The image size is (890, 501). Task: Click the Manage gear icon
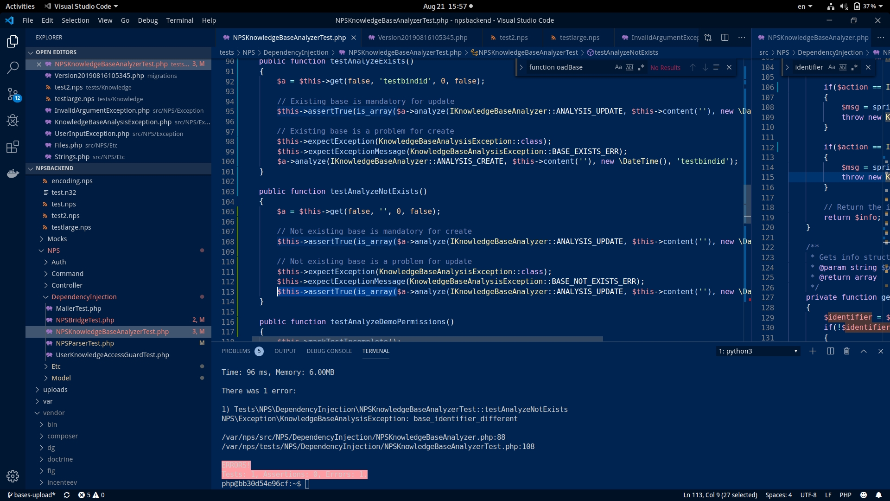point(13,476)
